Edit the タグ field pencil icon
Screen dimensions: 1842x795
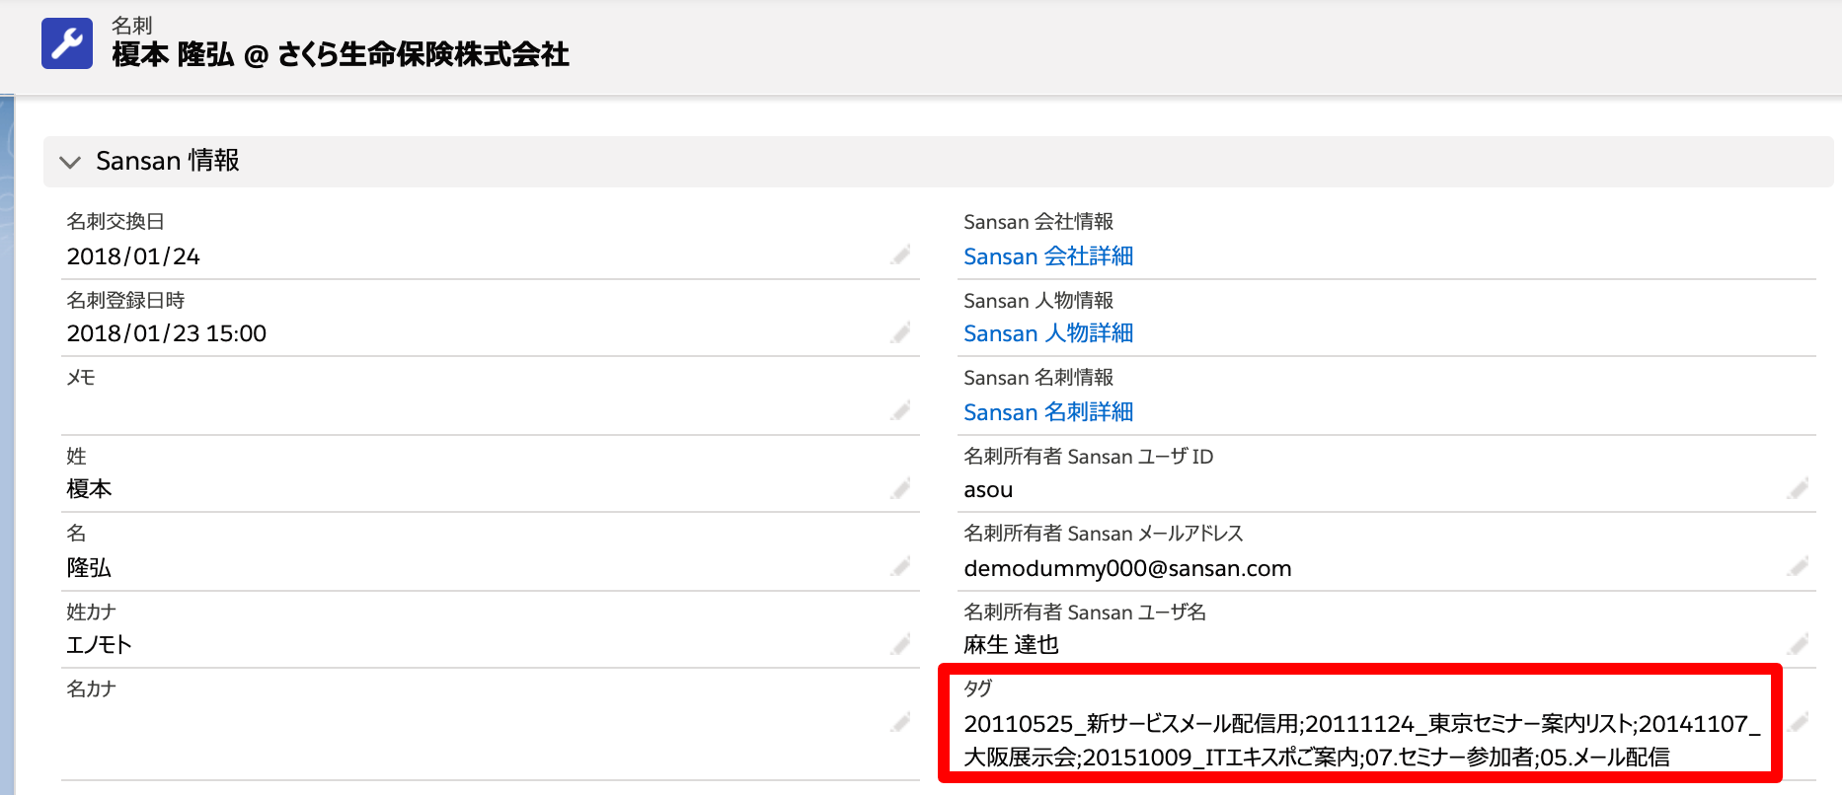tap(1798, 722)
